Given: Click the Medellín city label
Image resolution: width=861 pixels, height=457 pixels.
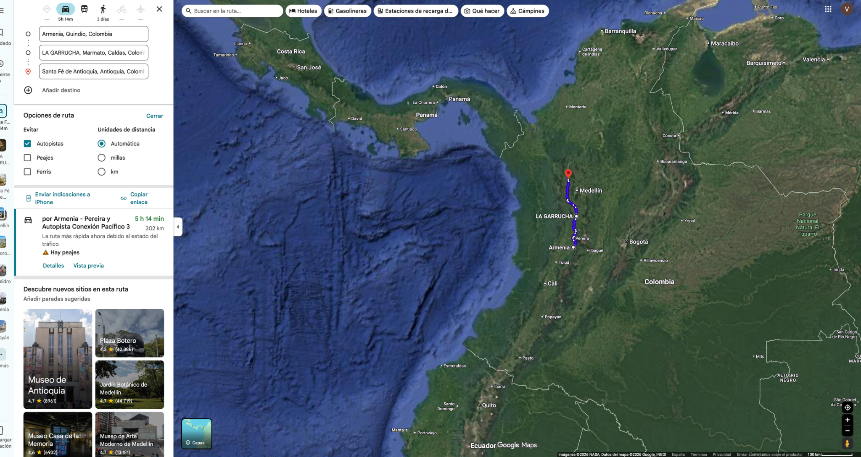Looking at the screenshot, I should [x=591, y=191].
